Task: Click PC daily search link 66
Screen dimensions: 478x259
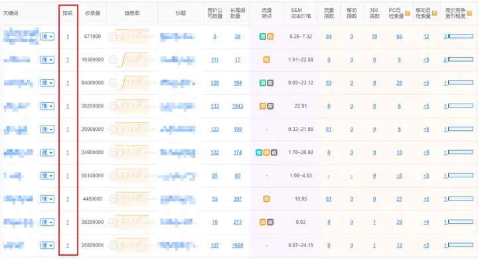Action: (x=399, y=37)
